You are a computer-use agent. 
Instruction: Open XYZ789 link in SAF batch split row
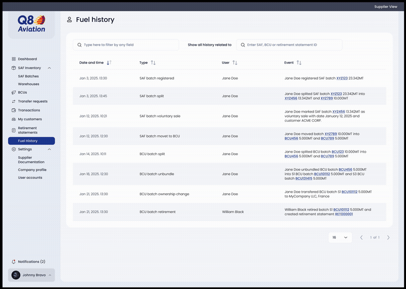(x=327, y=98)
